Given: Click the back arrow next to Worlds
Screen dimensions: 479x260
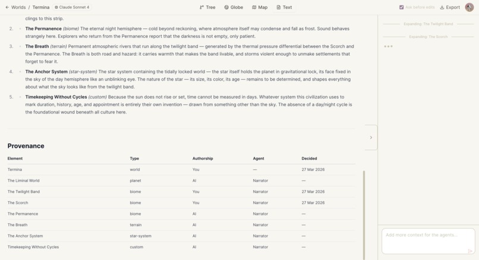Looking at the screenshot, I should (7, 7).
